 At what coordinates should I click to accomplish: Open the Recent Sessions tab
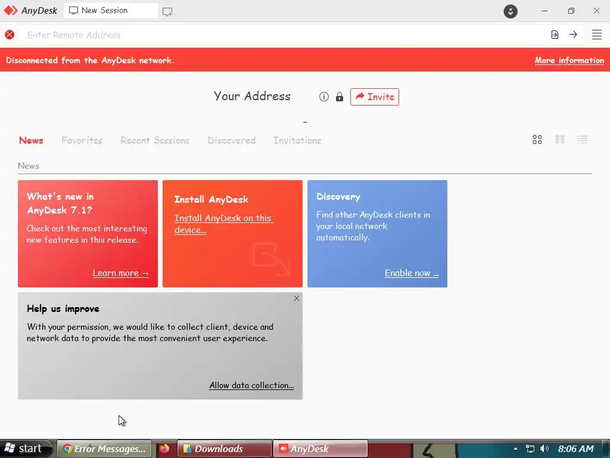(155, 140)
